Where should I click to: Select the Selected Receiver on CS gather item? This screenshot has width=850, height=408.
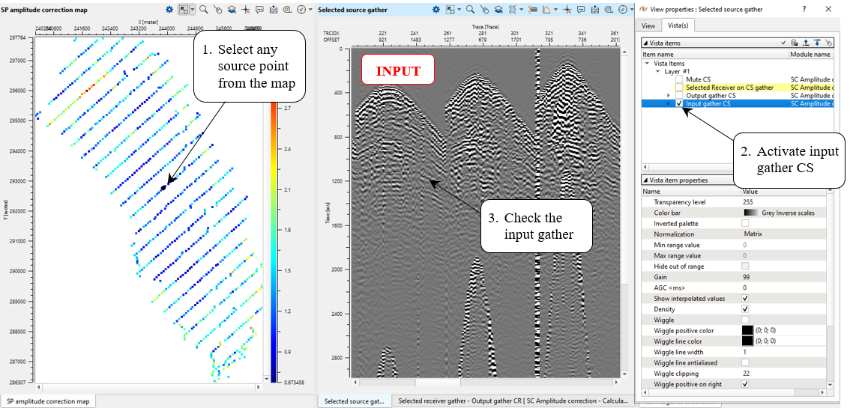click(x=729, y=88)
